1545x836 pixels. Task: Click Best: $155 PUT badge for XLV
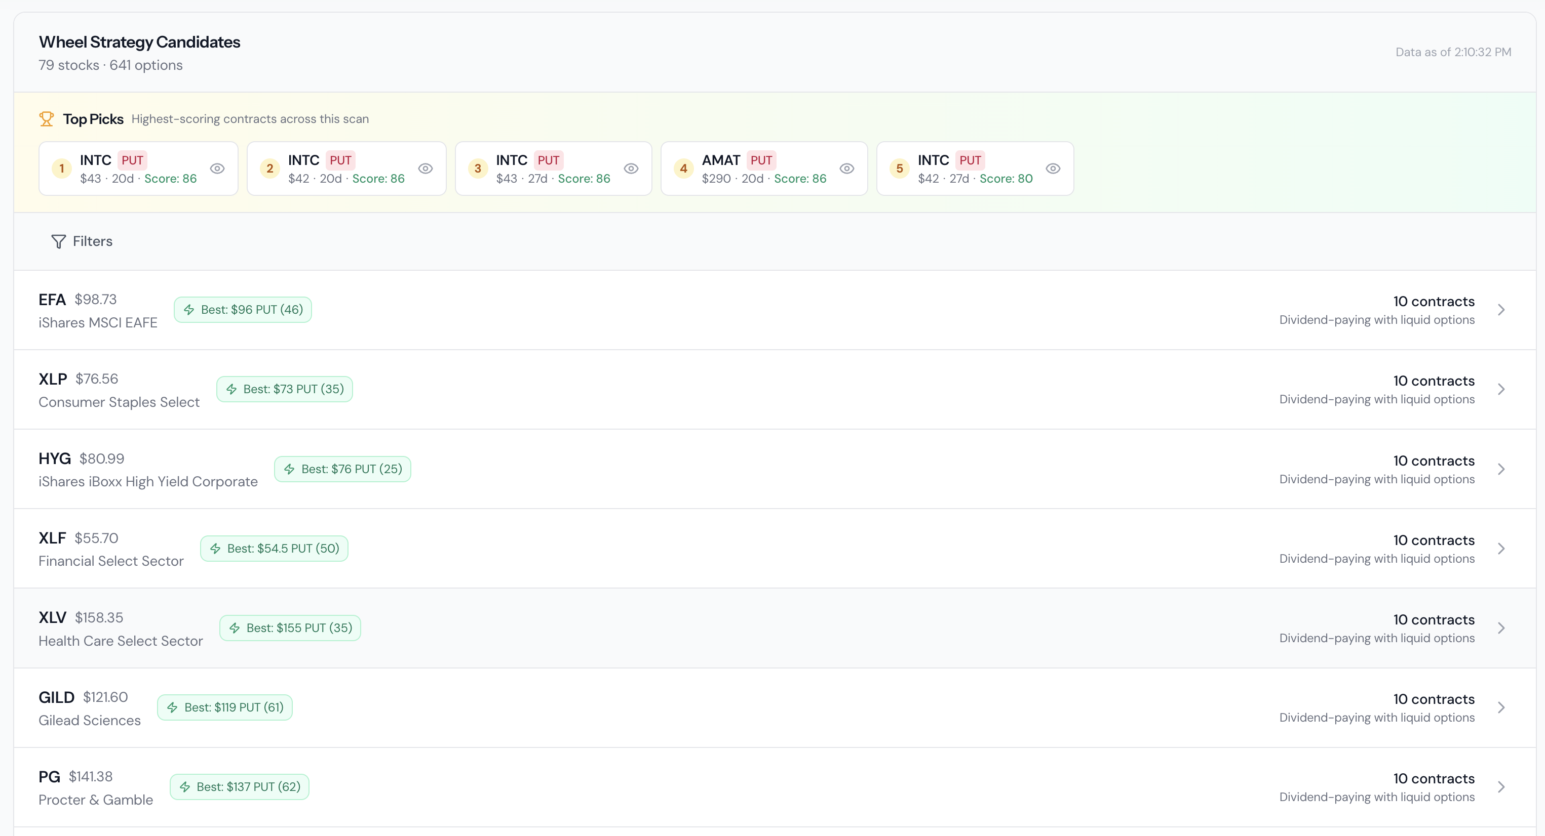pos(290,628)
